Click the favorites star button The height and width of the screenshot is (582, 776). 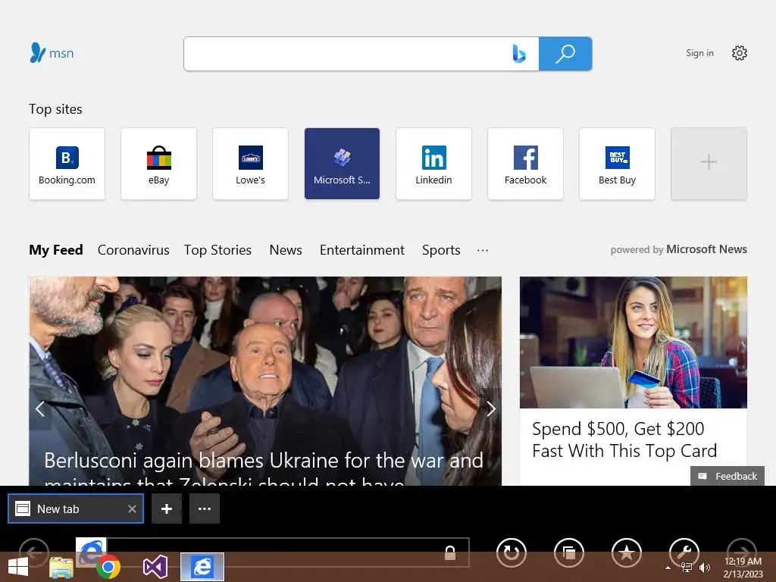(x=627, y=552)
